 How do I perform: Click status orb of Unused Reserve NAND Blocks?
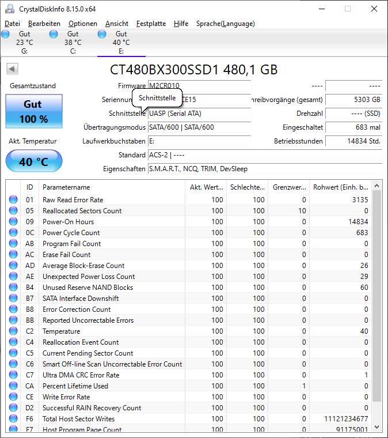pyautogui.click(x=13, y=287)
